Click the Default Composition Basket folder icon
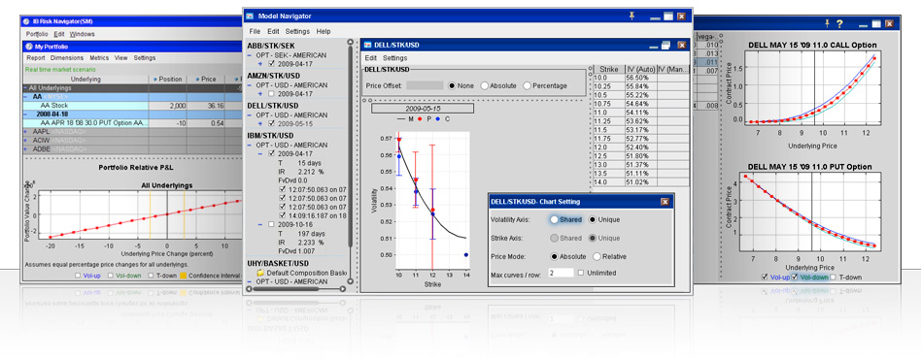 click(x=260, y=274)
